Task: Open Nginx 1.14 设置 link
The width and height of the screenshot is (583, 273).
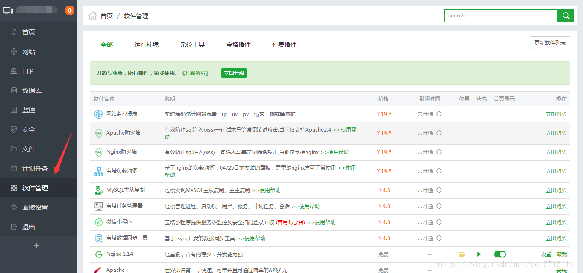Action: click(x=546, y=254)
